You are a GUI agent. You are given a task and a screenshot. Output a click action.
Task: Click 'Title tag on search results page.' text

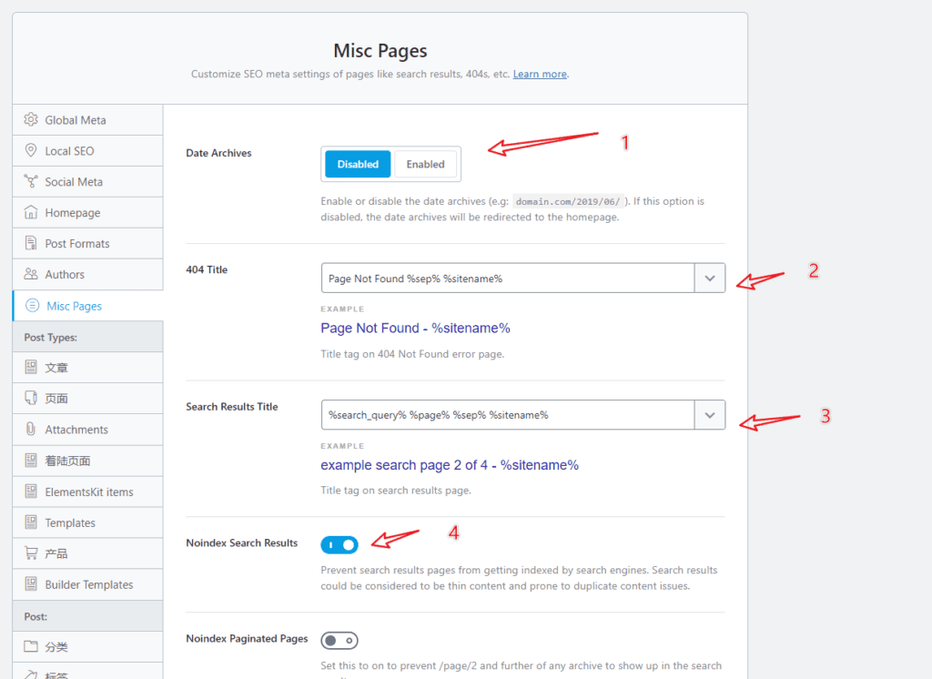click(x=396, y=490)
